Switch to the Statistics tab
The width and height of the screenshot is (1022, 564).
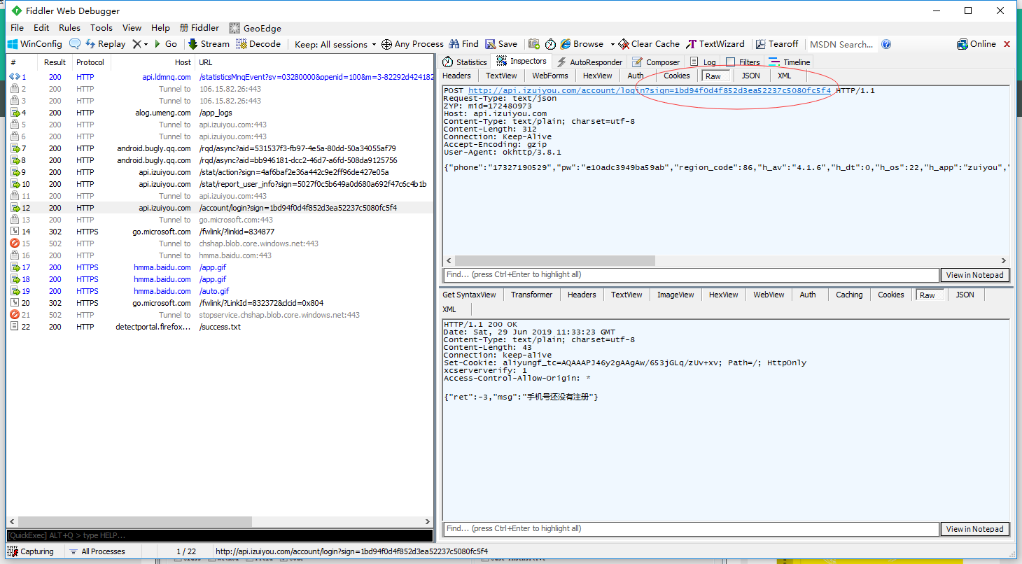465,62
